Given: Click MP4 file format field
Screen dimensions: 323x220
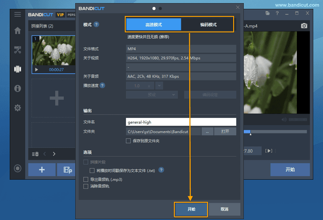Looking at the screenshot, I should [x=181, y=49].
